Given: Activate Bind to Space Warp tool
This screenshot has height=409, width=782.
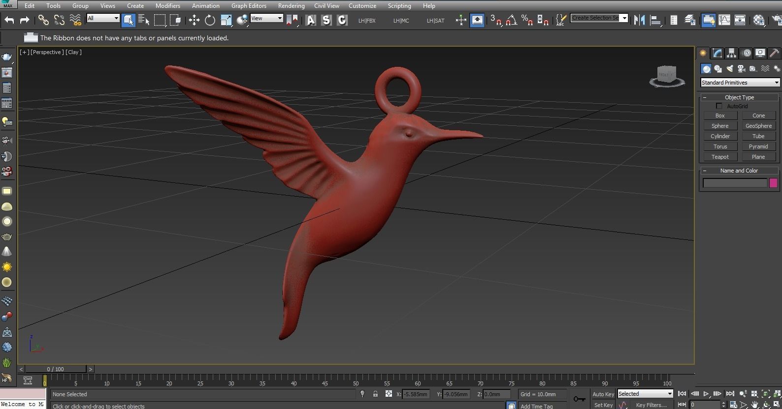Looking at the screenshot, I should pos(75,20).
